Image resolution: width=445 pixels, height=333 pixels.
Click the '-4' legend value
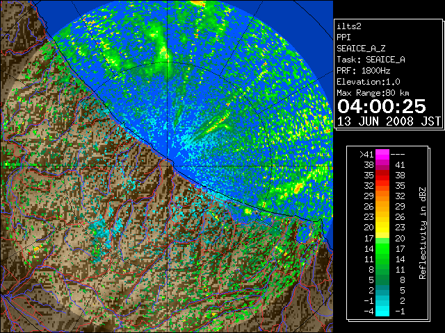click(x=369, y=311)
